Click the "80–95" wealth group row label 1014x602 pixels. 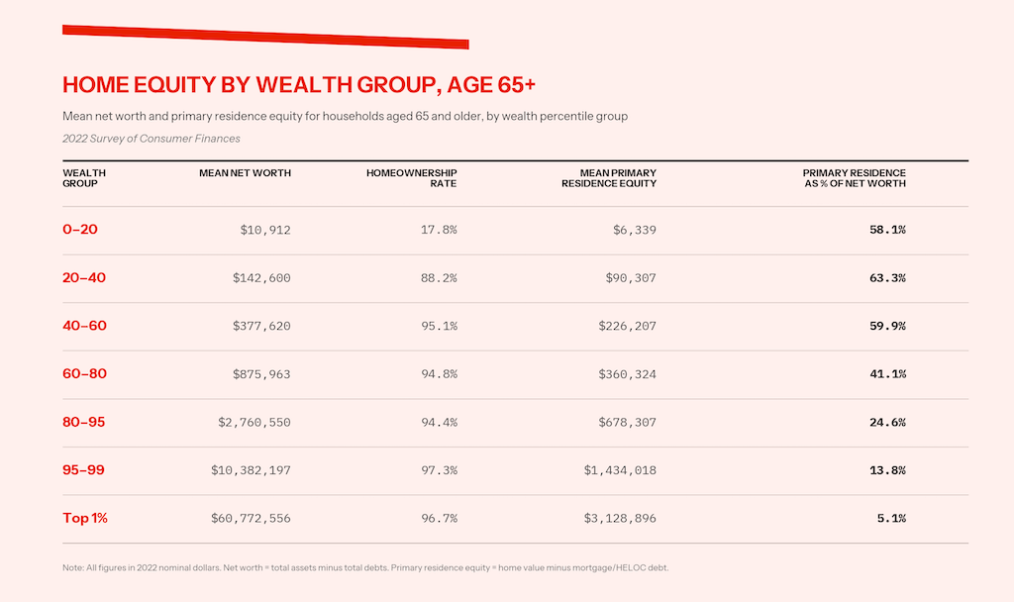84,423
